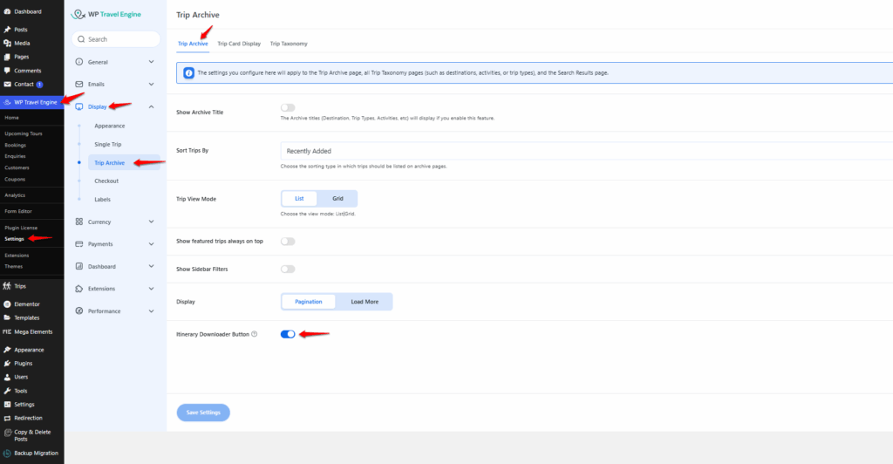Switch to the Trip Card Display tab

click(239, 44)
